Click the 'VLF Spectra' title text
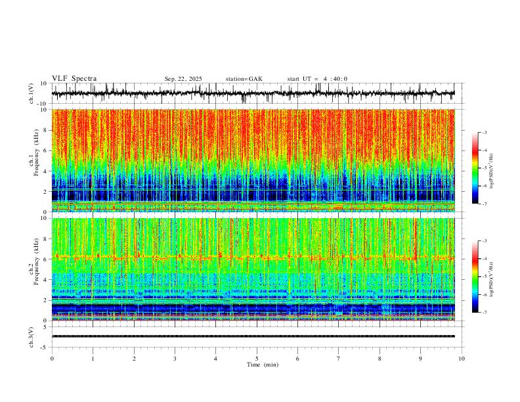The height and width of the screenshot is (402, 520). (x=74, y=79)
